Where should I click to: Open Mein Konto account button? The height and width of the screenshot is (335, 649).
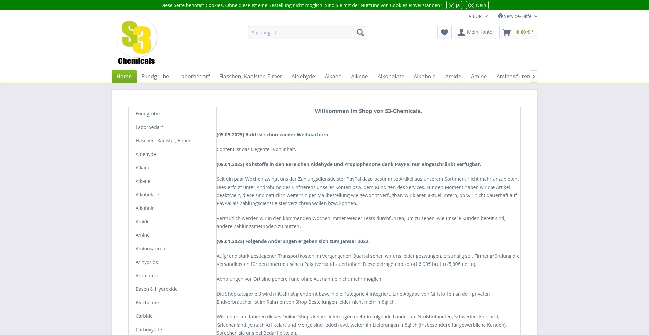[475, 32]
